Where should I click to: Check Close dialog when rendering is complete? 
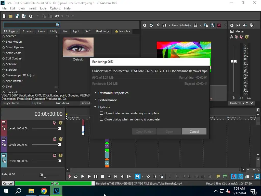[101, 119]
